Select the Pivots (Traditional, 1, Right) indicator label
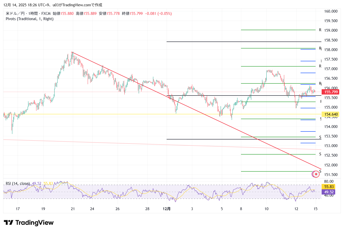Image resolution: width=344 pixels, height=232 pixels. coord(30,19)
